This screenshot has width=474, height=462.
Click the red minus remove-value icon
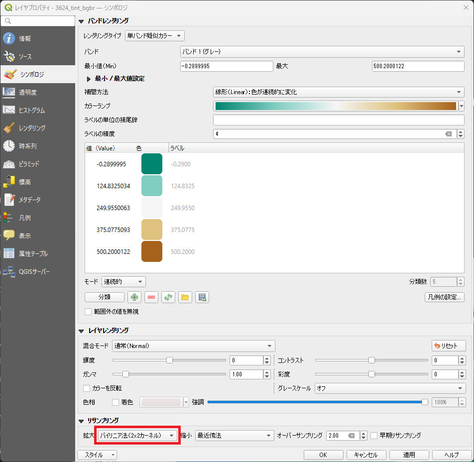pyautogui.click(x=151, y=297)
